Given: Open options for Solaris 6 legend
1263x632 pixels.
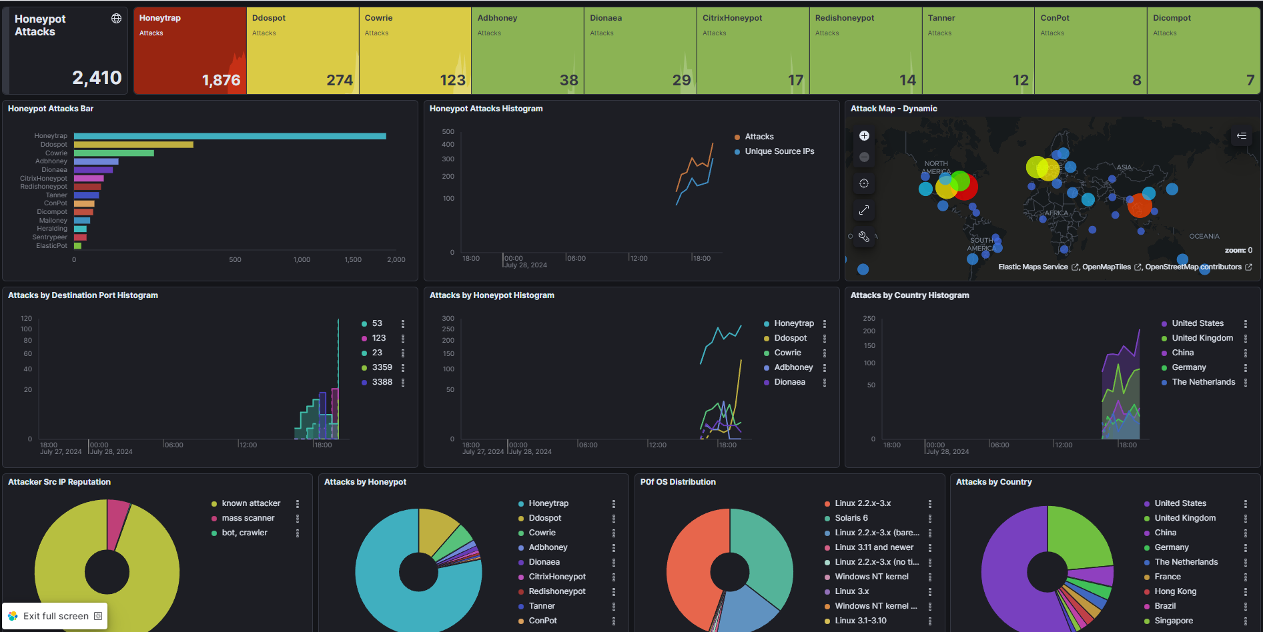Looking at the screenshot, I should tap(930, 518).
